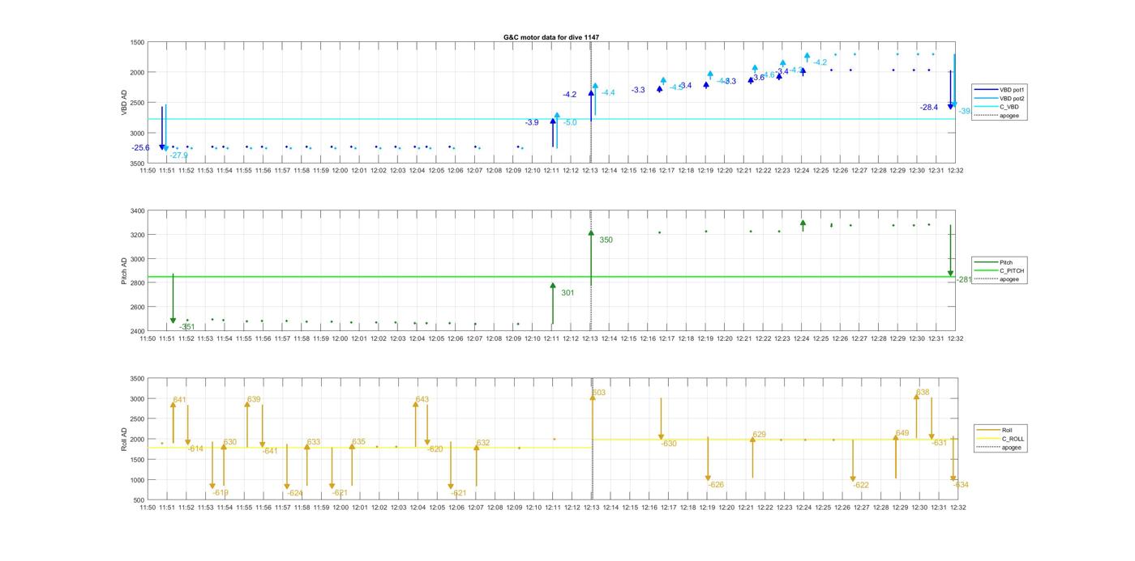Image resolution: width=1135 pixels, height=561 pixels.
Task: Click the '629' roll data label
Action: 760,435
